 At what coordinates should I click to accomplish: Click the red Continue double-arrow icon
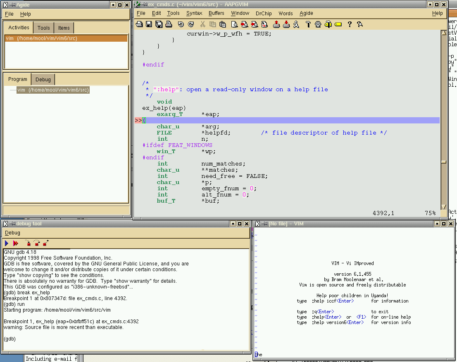point(15,243)
